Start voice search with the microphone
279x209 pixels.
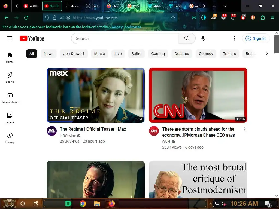203,38
